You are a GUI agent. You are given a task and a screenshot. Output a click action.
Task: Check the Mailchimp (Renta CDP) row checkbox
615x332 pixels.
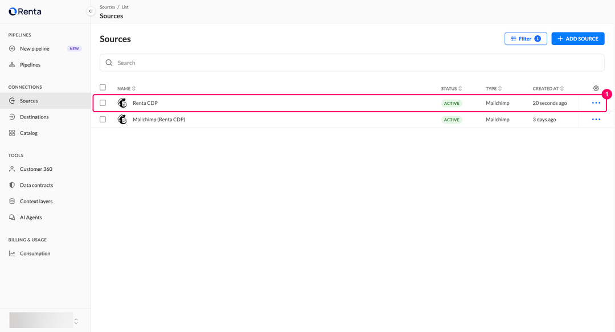coord(102,119)
